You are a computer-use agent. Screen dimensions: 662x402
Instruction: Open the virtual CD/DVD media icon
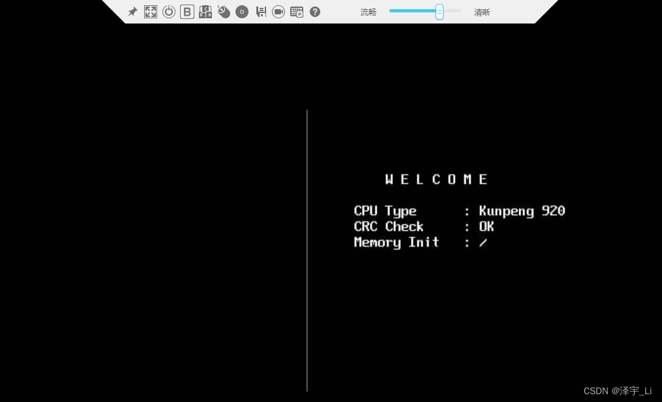point(242,12)
